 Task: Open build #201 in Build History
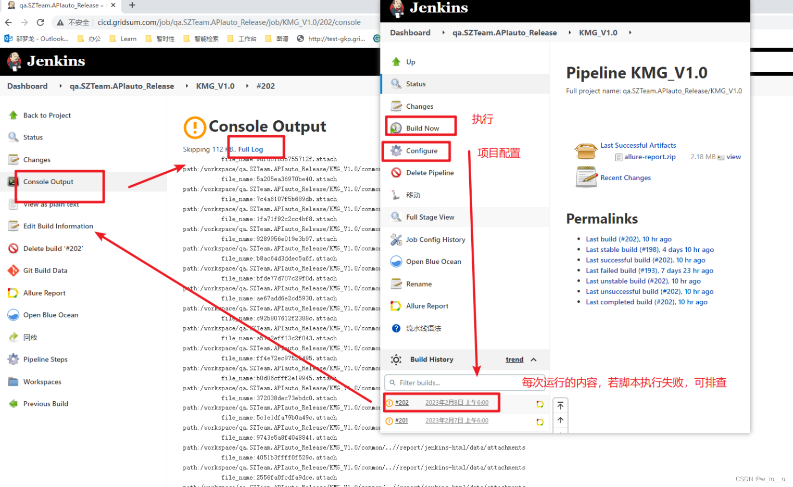(401, 420)
